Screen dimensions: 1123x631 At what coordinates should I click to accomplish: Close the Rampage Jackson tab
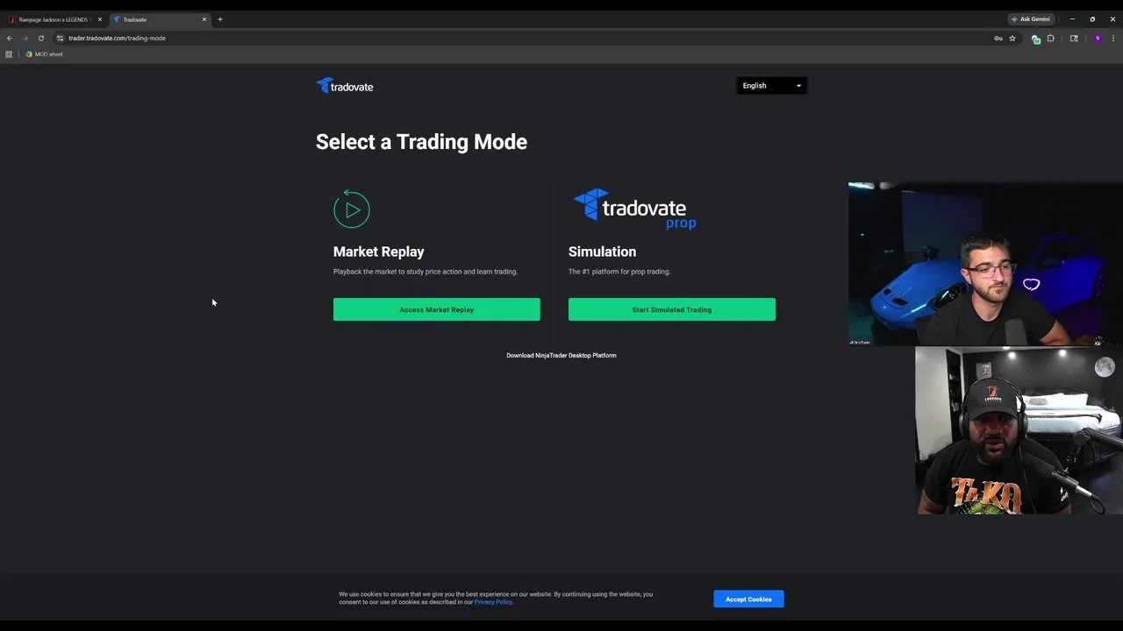[x=99, y=19]
